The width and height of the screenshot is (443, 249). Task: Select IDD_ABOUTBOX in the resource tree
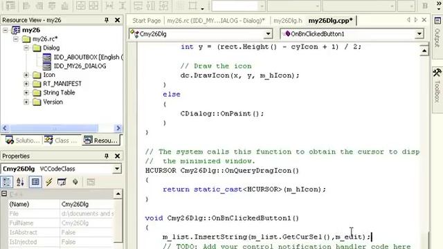(x=88, y=57)
